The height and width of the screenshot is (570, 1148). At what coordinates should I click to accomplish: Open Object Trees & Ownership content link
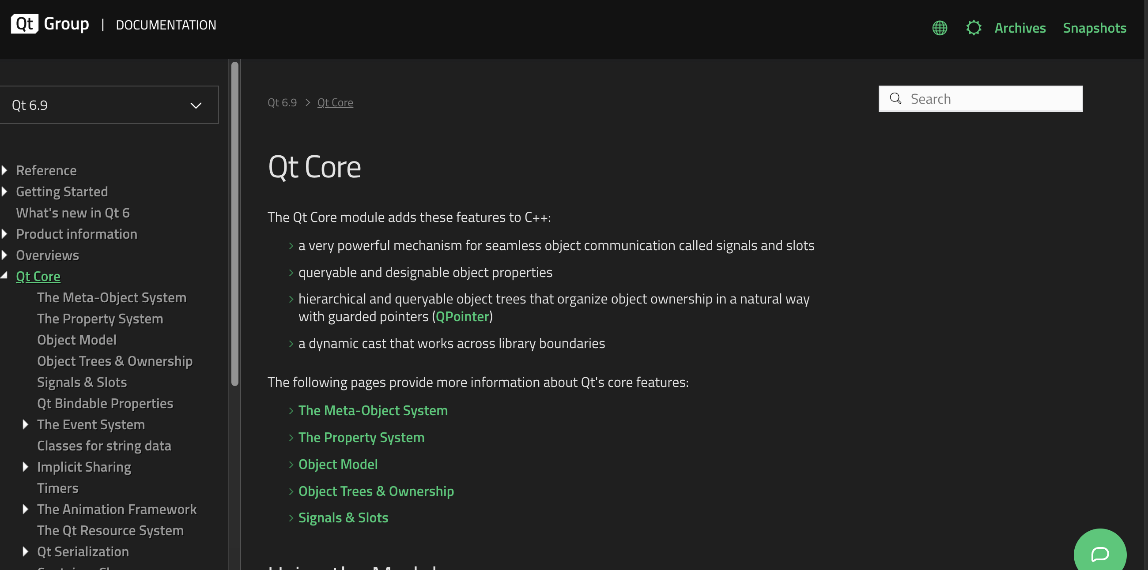point(376,491)
